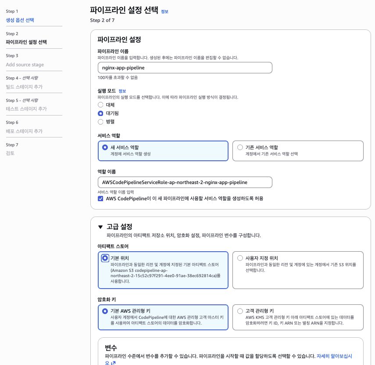
Task: Click the 파이프라인 이름 input field
Action: click(185, 68)
